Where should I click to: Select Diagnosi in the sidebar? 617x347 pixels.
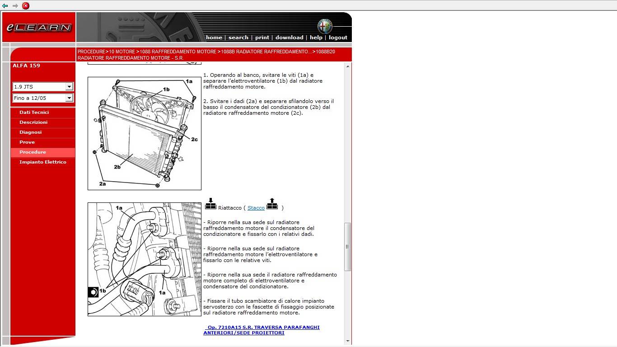[x=31, y=132]
